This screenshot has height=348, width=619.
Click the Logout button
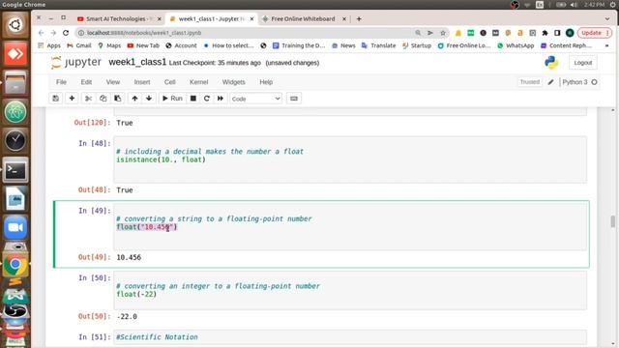[x=582, y=63]
